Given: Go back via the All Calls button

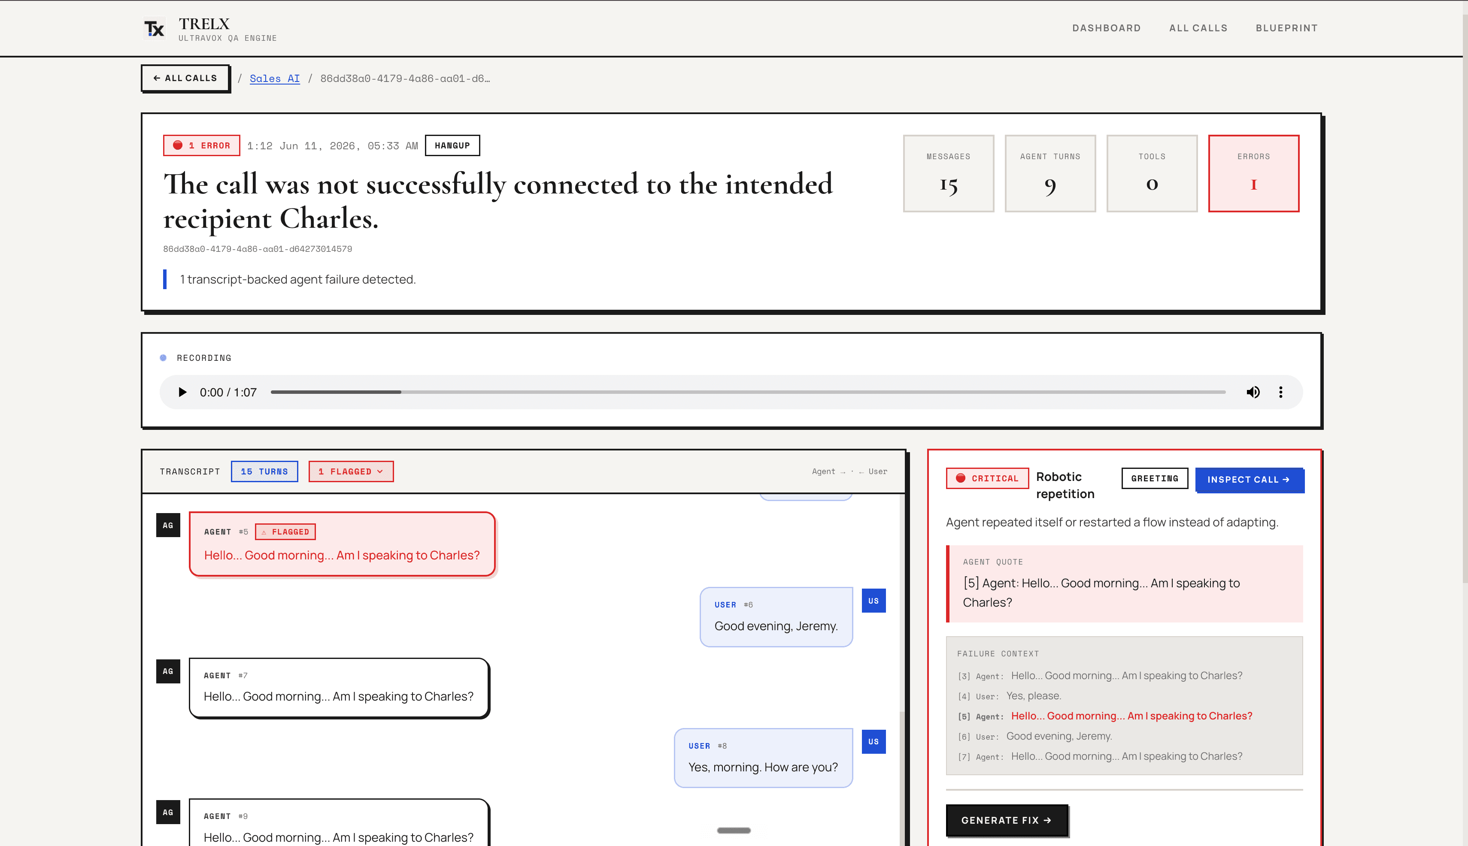Looking at the screenshot, I should point(185,78).
